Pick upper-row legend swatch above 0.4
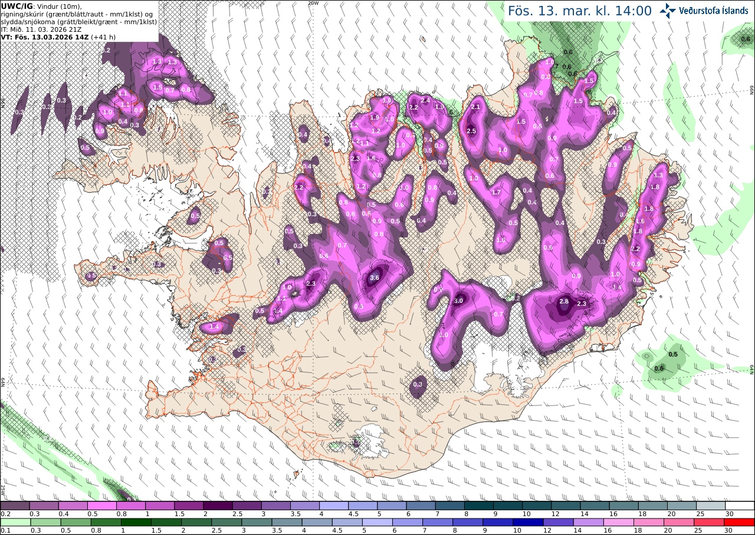Viewport: 755px width, 535px height. pyautogui.click(x=73, y=506)
